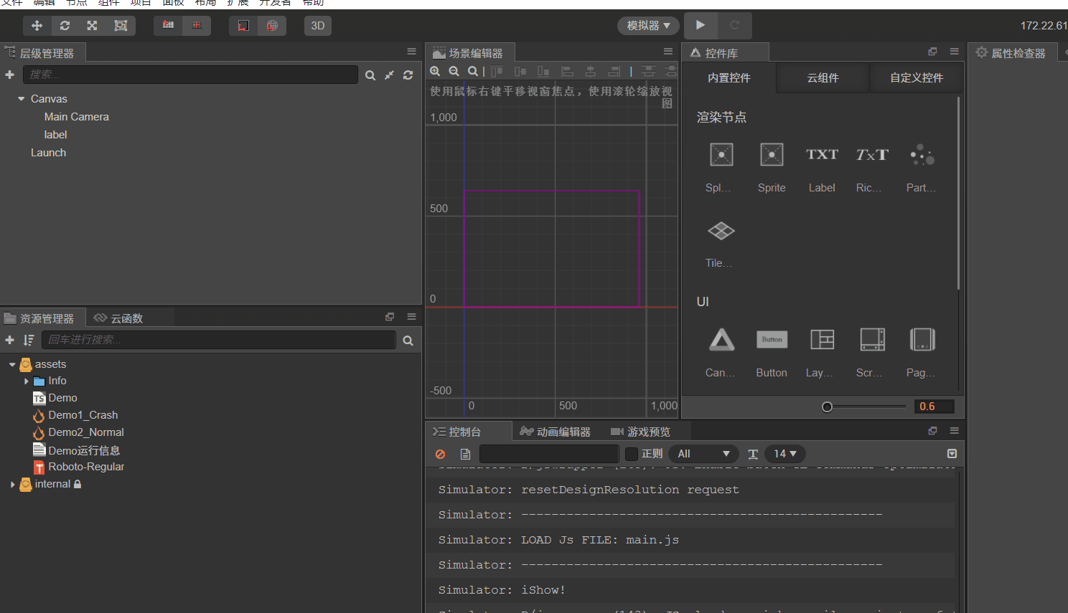
Task: Refresh the hierarchy node tree
Action: point(408,75)
